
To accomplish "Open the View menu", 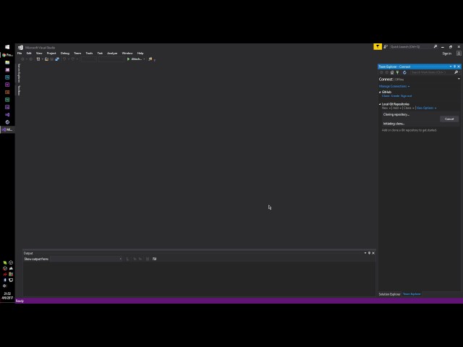I will pos(39,53).
